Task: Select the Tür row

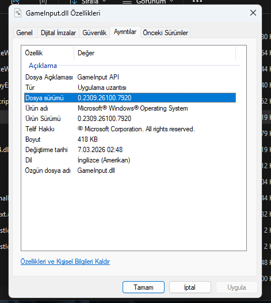Action: point(130,88)
